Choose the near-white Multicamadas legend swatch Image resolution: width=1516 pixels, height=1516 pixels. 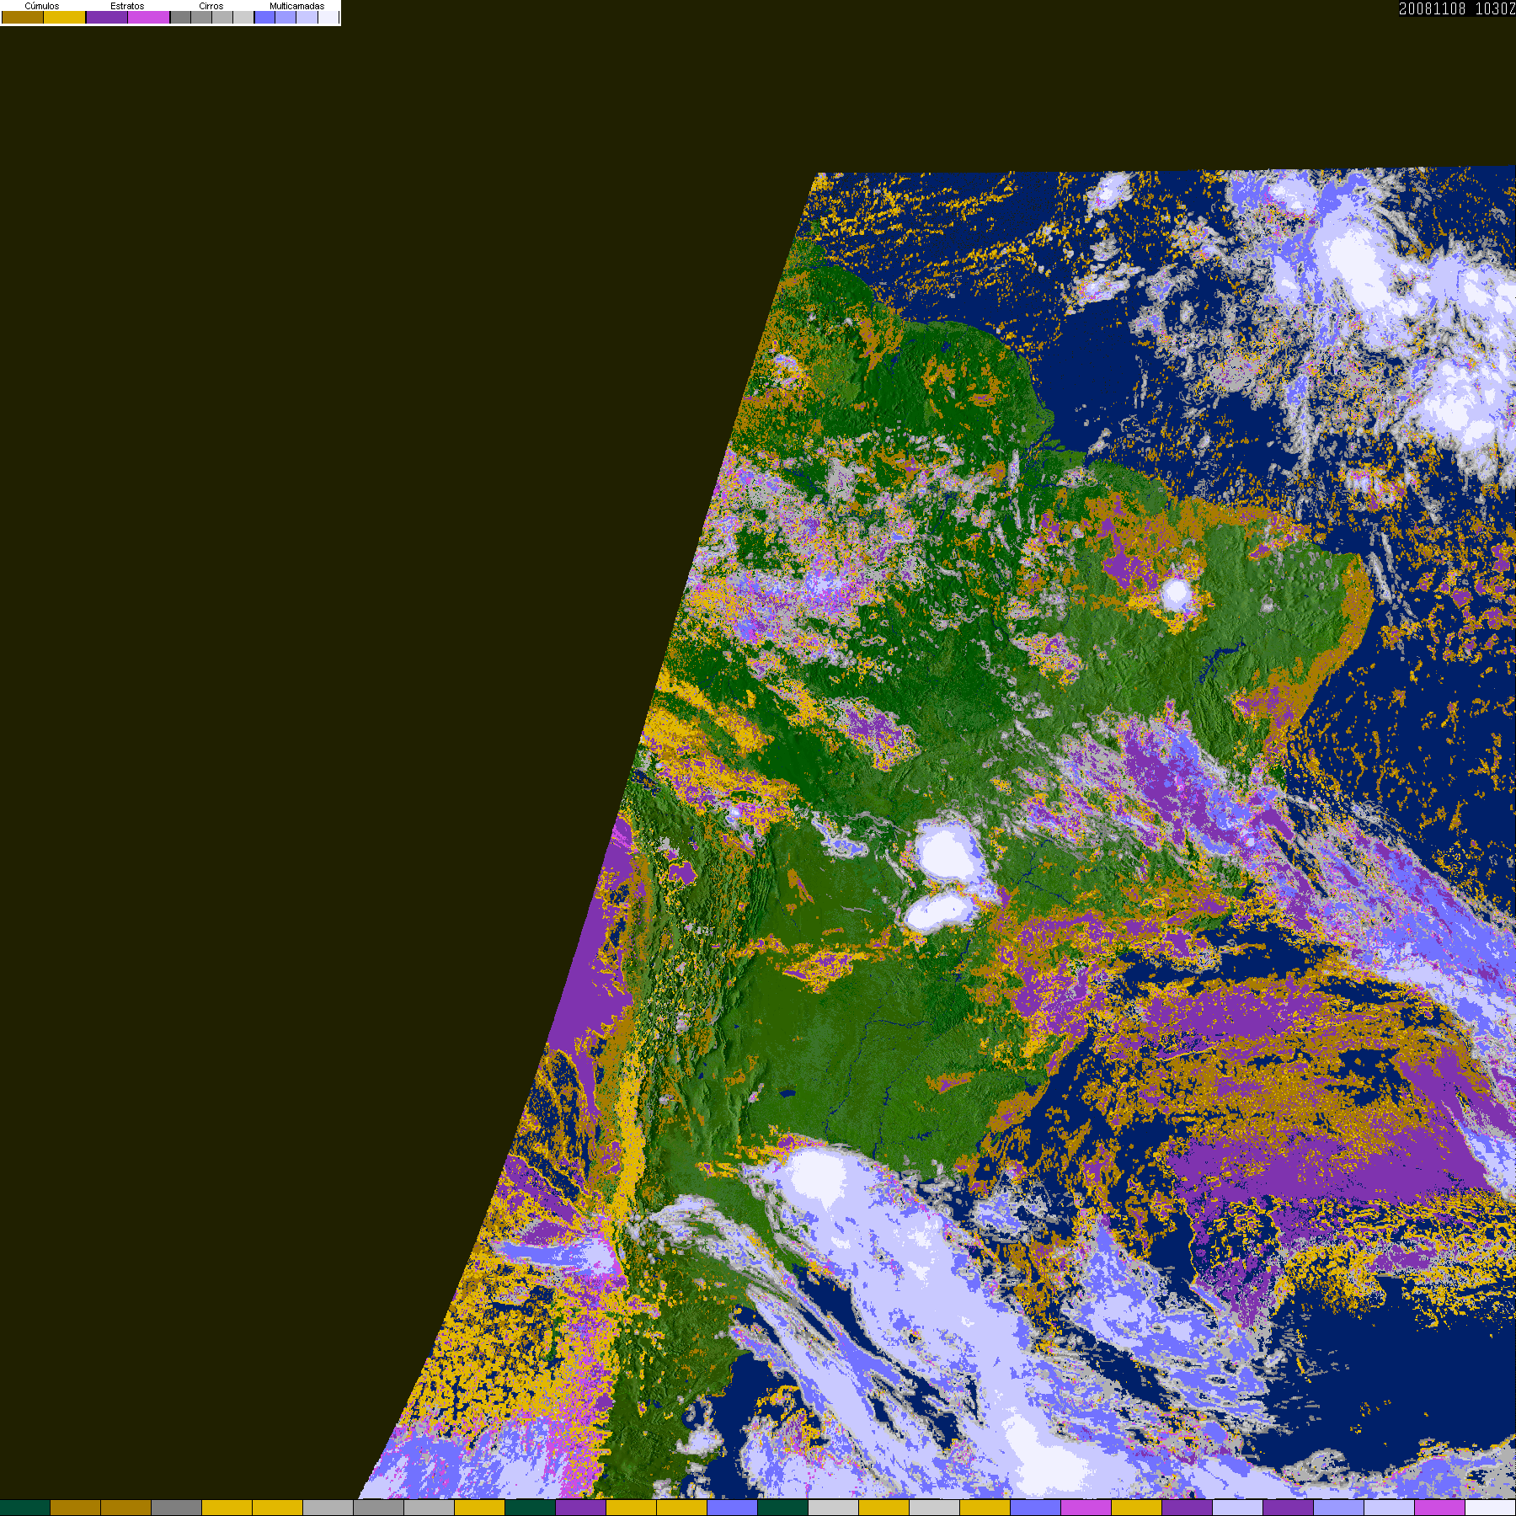(328, 17)
